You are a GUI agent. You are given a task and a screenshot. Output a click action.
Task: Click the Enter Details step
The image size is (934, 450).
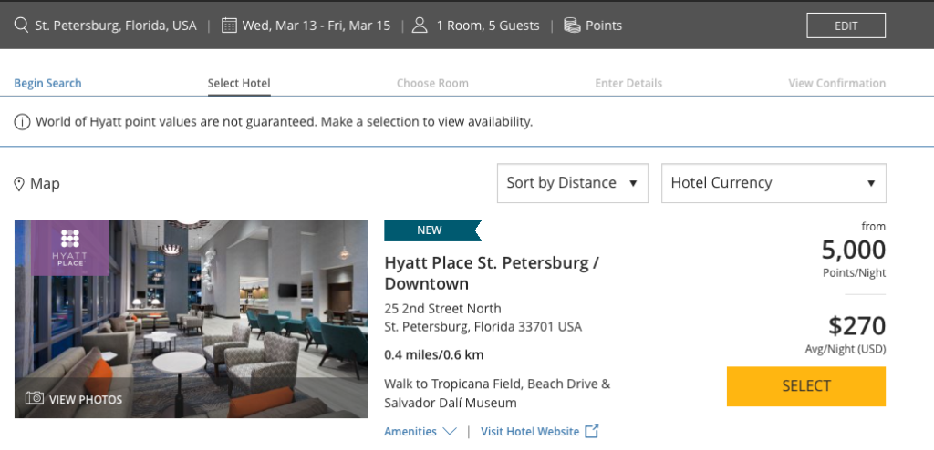628,83
